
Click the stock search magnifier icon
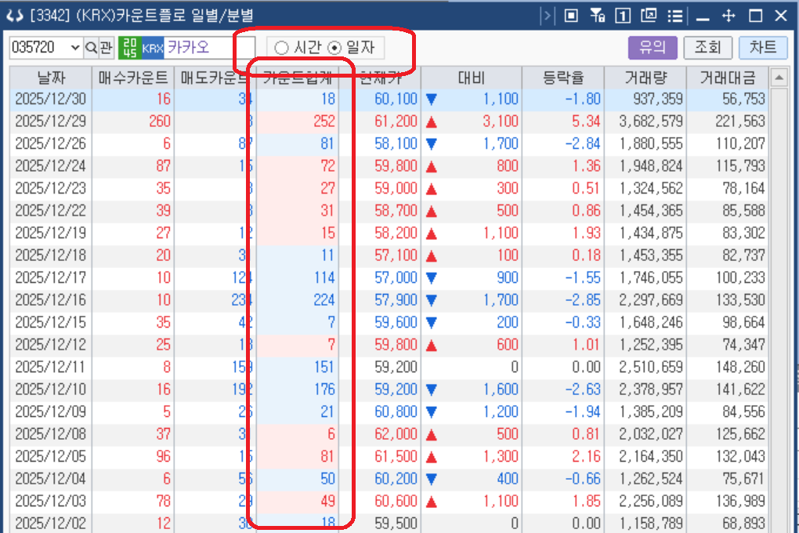point(91,48)
